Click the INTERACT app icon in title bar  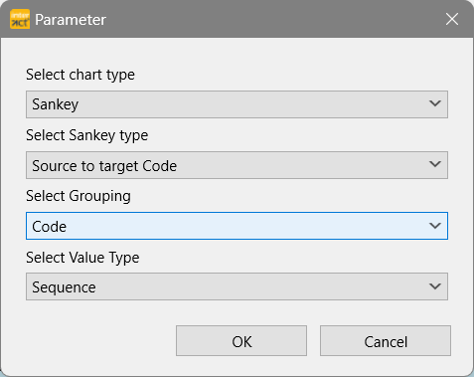point(20,19)
